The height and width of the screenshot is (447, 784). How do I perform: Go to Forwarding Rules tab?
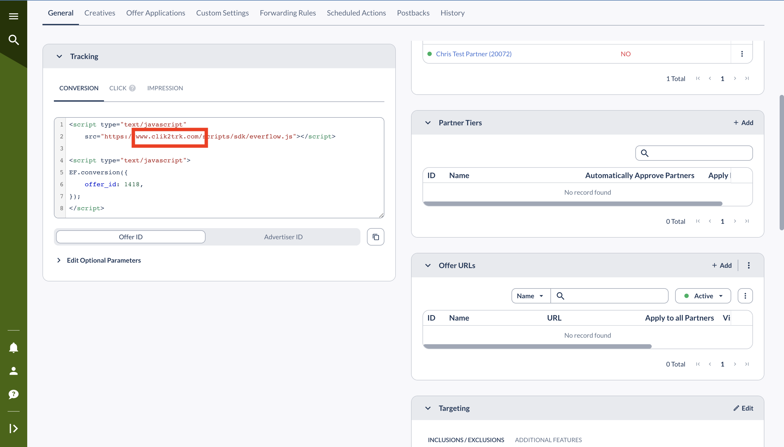pos(288,13)
